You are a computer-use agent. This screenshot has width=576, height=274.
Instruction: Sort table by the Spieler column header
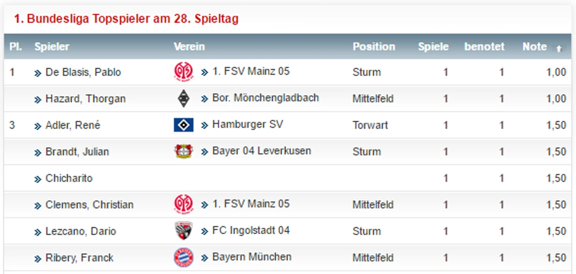[x=52, y=47]
